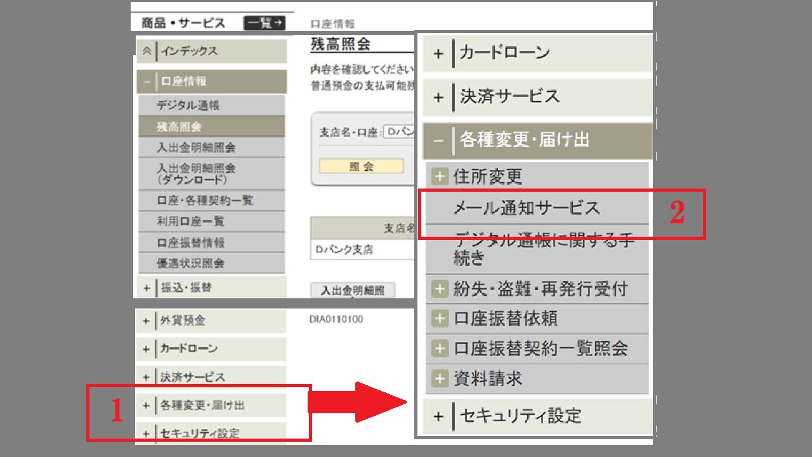This screenshot has width=812, height=457.
Task: Expand セキュリティ設定 in left menu
Action: click(x=211, y=433)
